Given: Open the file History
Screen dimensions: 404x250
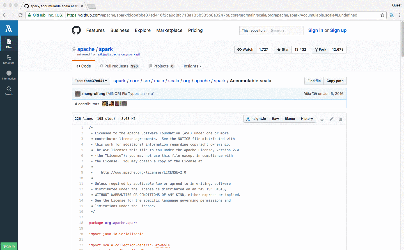Looking at the screenshot, I should coord(307,119).
